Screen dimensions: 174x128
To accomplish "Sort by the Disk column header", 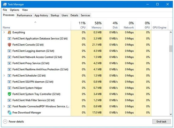I will click(111, 25).
